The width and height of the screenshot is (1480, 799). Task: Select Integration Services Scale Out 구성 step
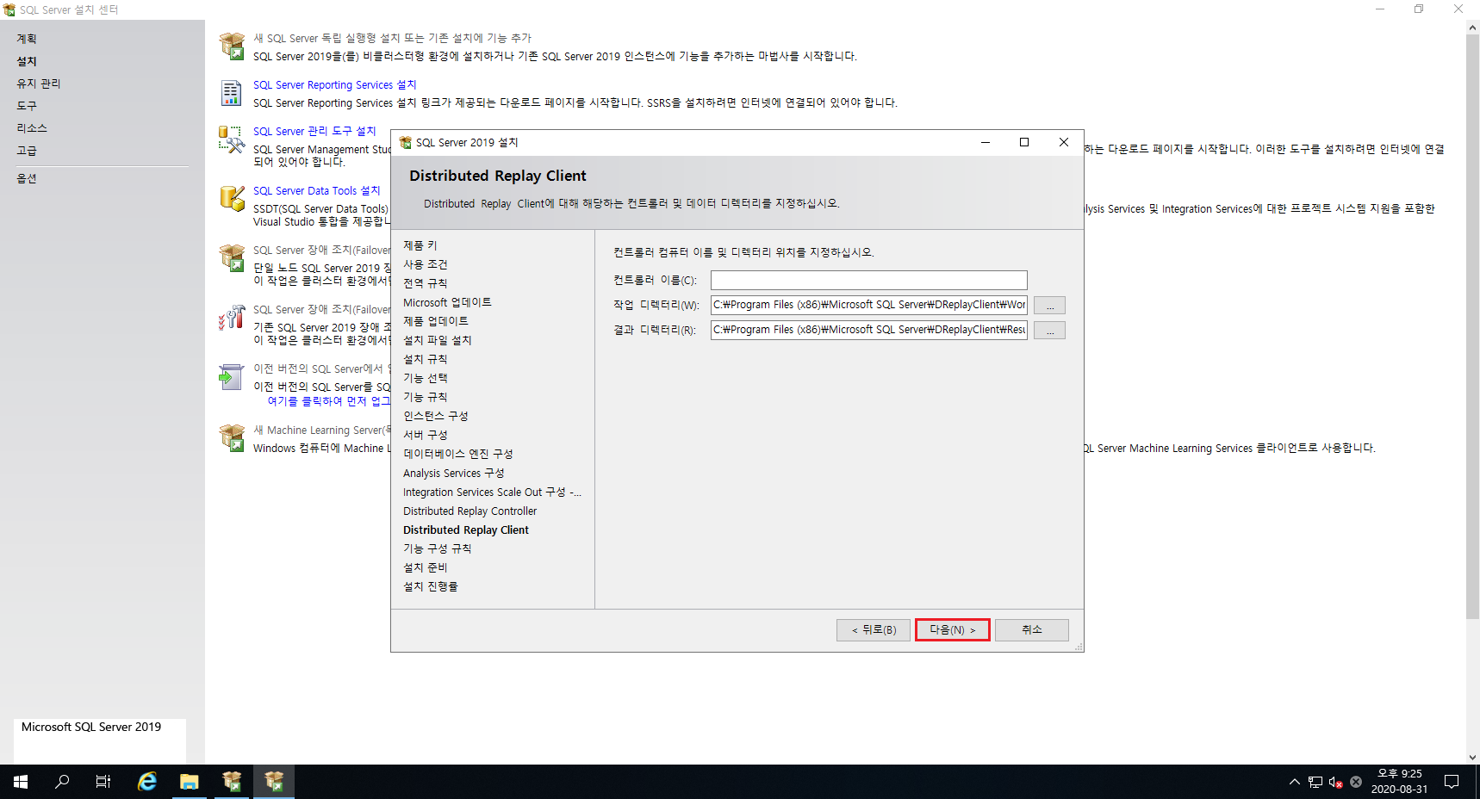492,492
